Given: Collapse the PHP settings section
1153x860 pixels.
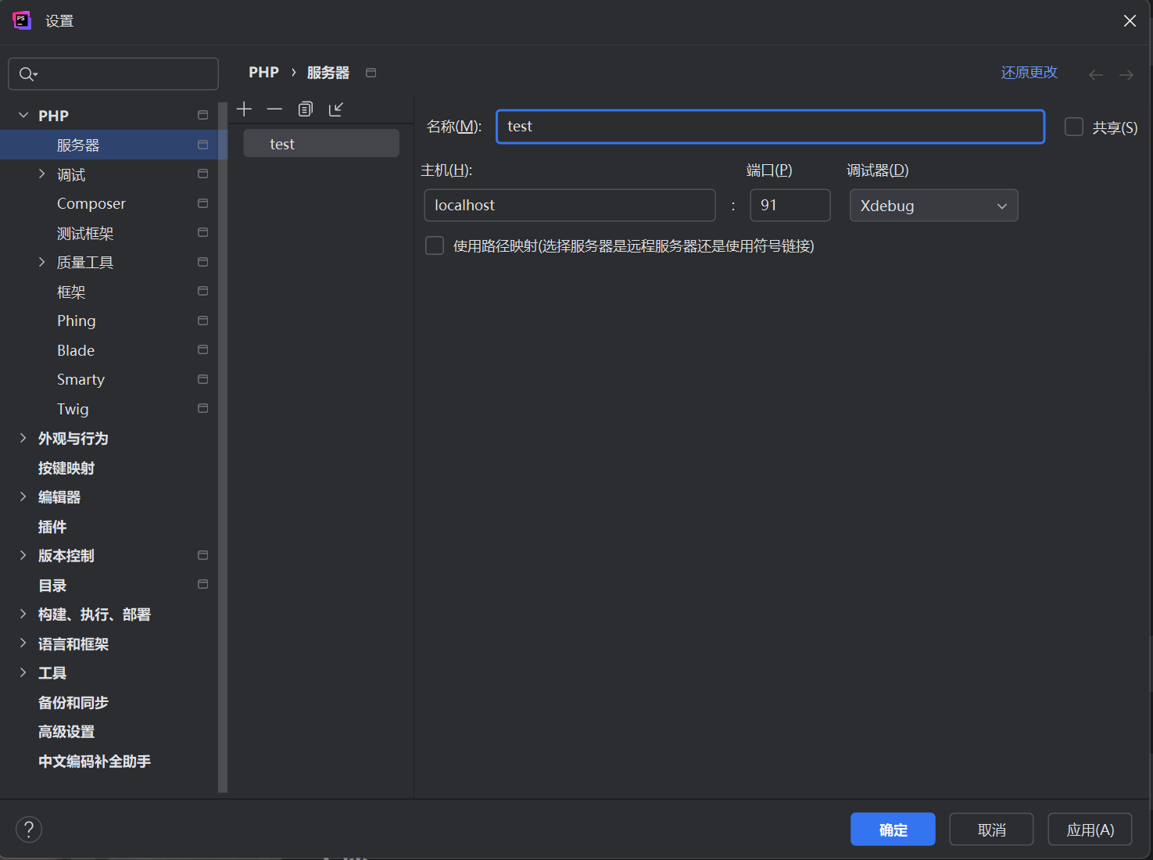Looking at the screenshot, I should 23,116.
